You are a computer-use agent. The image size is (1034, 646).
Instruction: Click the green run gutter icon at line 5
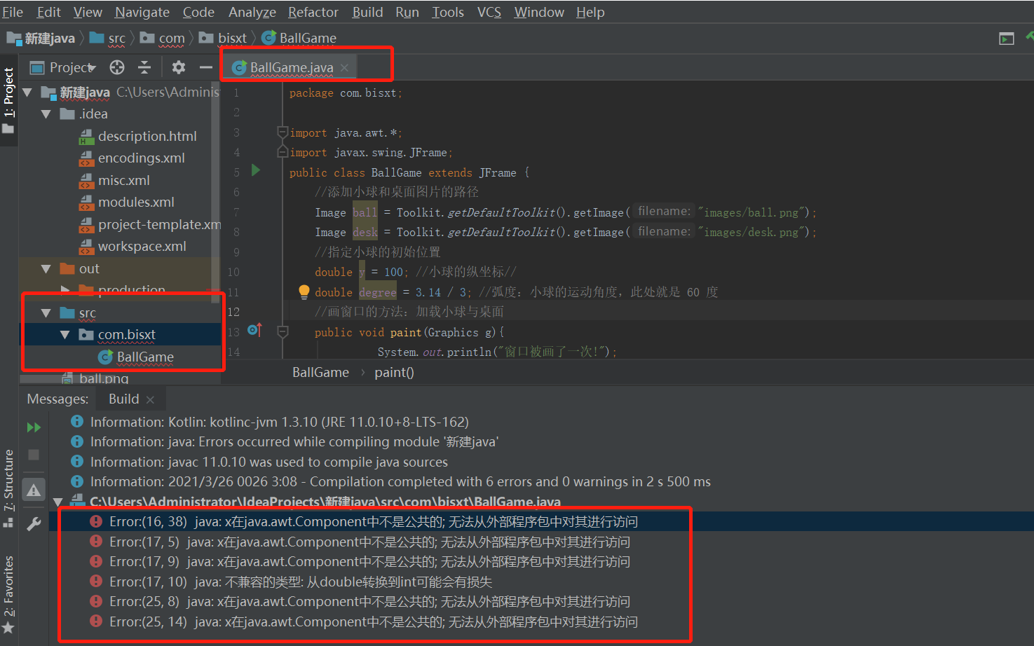[x=256, y=170]
